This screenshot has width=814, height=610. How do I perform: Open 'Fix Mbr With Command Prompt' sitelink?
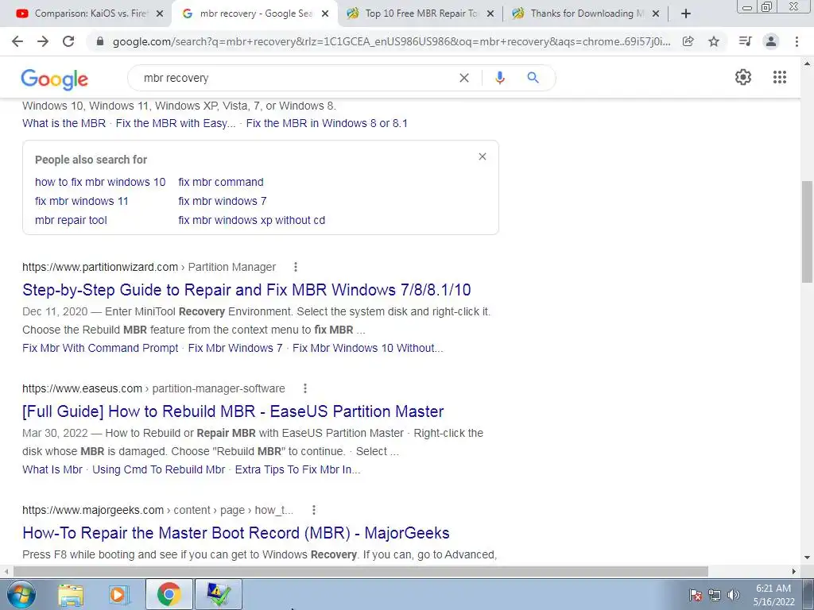point(100,348)
